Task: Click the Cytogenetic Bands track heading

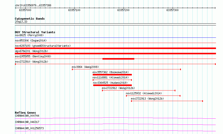Action: click(30, 19)
